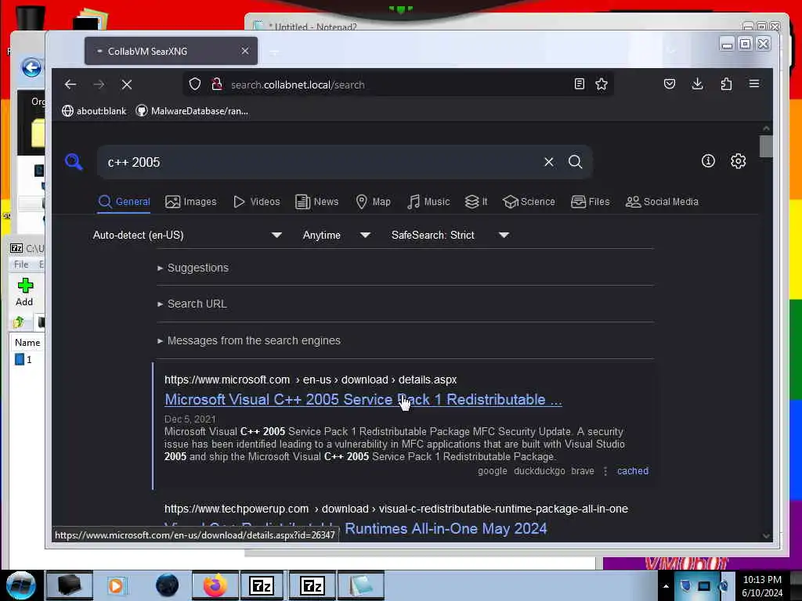Screen dimensions: 802x601
Task: Switch to the Videos search tab
Action: pos(257,201)
